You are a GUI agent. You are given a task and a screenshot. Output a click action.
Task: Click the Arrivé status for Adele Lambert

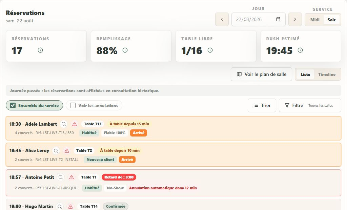[x=139, y=133]
